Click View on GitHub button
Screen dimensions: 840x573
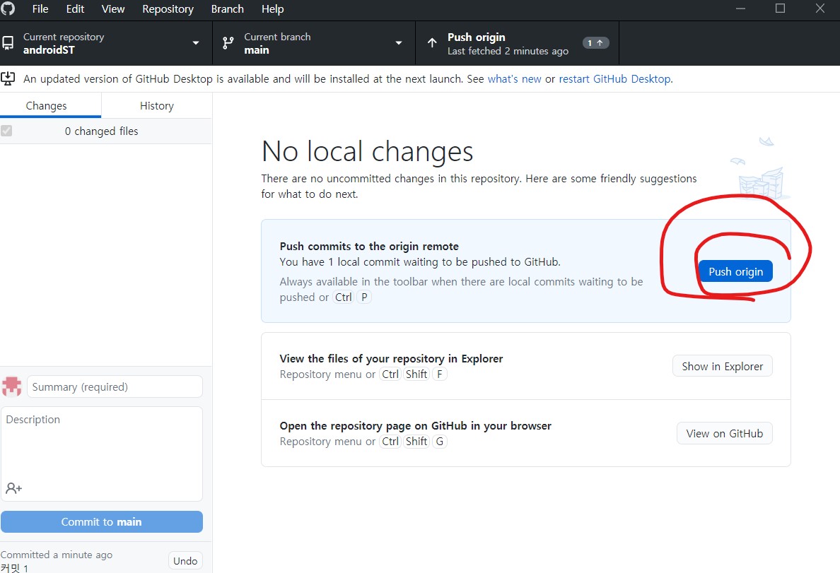pos(724,434)
